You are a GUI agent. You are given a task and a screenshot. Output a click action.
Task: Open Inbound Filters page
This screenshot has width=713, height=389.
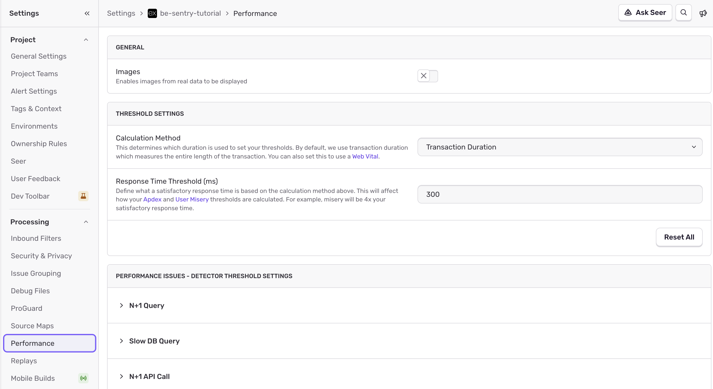[x=36, y=238]
